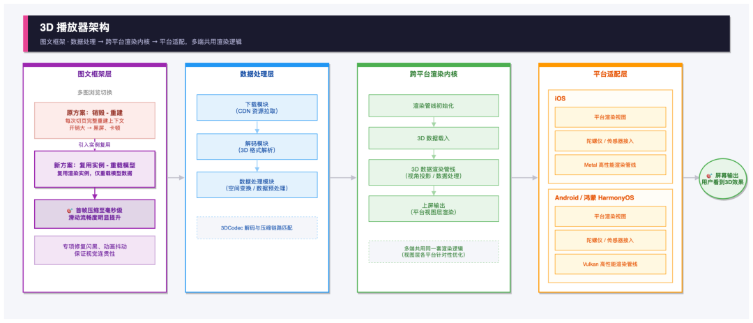Click the 滑动流畅度明显提升 result box
The image size is (753, 323).
[x=95, y=214]
